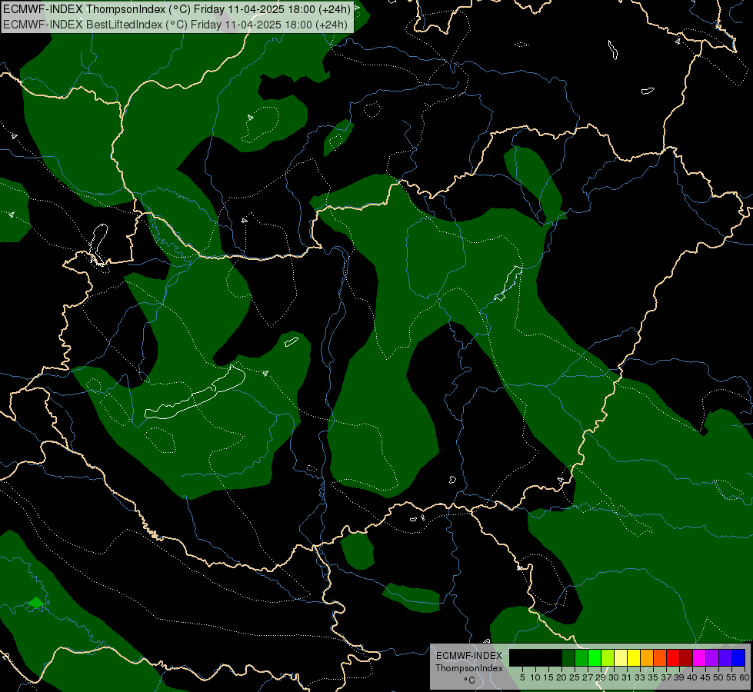The image size is (753, 692).
Task: Click the violet 50–55 legend swatch
Action: pos(725,657)
